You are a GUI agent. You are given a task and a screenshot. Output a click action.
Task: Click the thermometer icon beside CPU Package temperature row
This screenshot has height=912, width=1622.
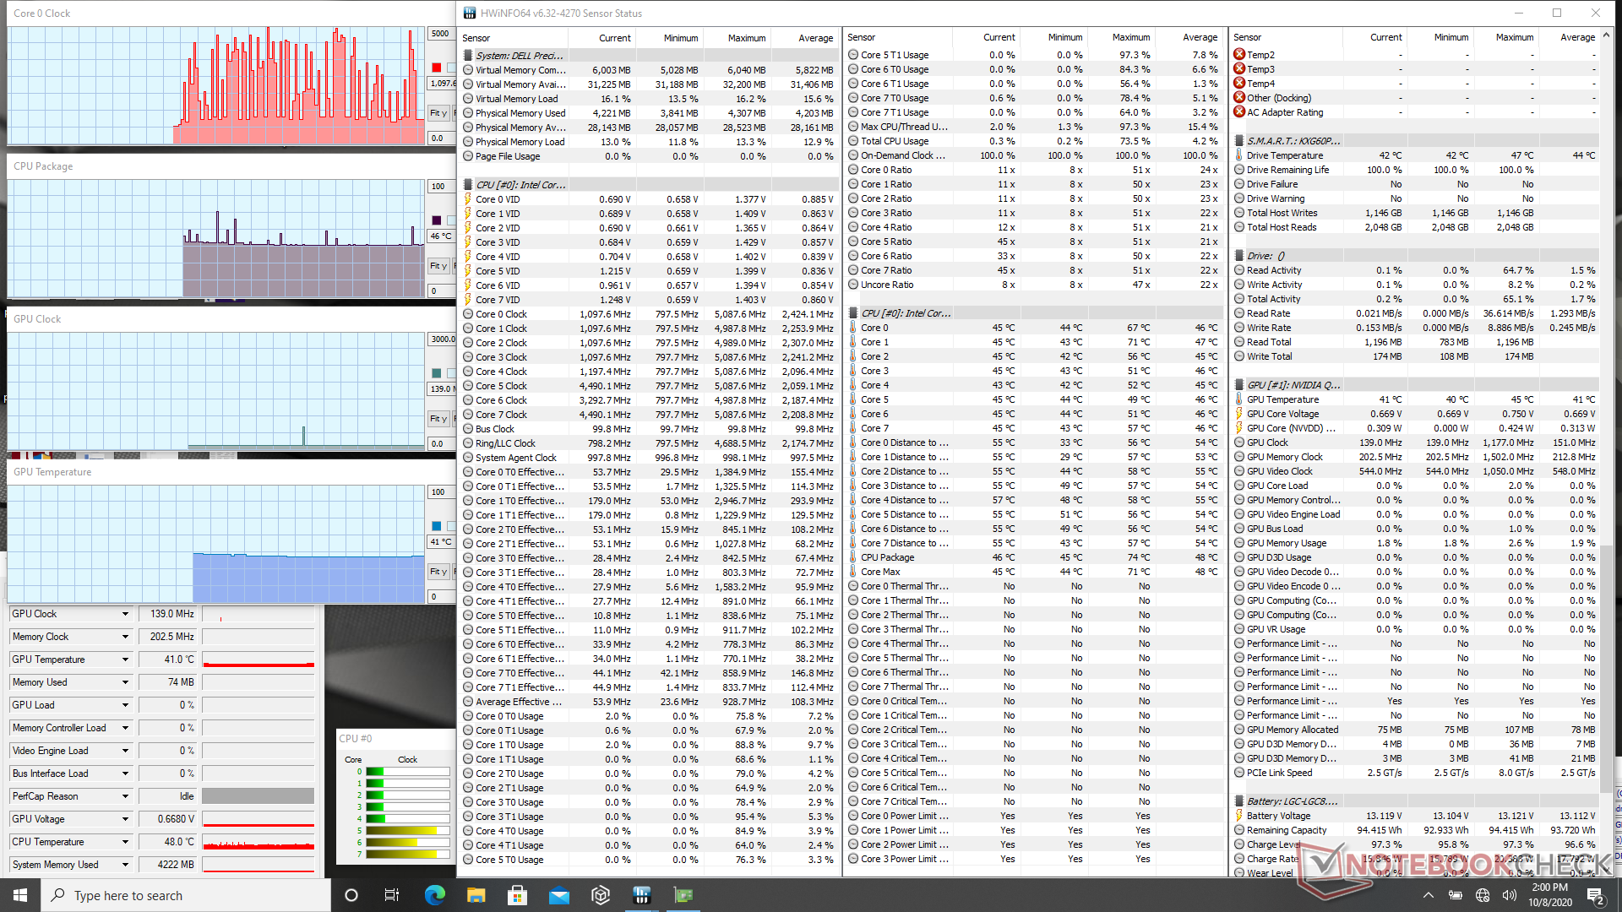coord(853,557)
